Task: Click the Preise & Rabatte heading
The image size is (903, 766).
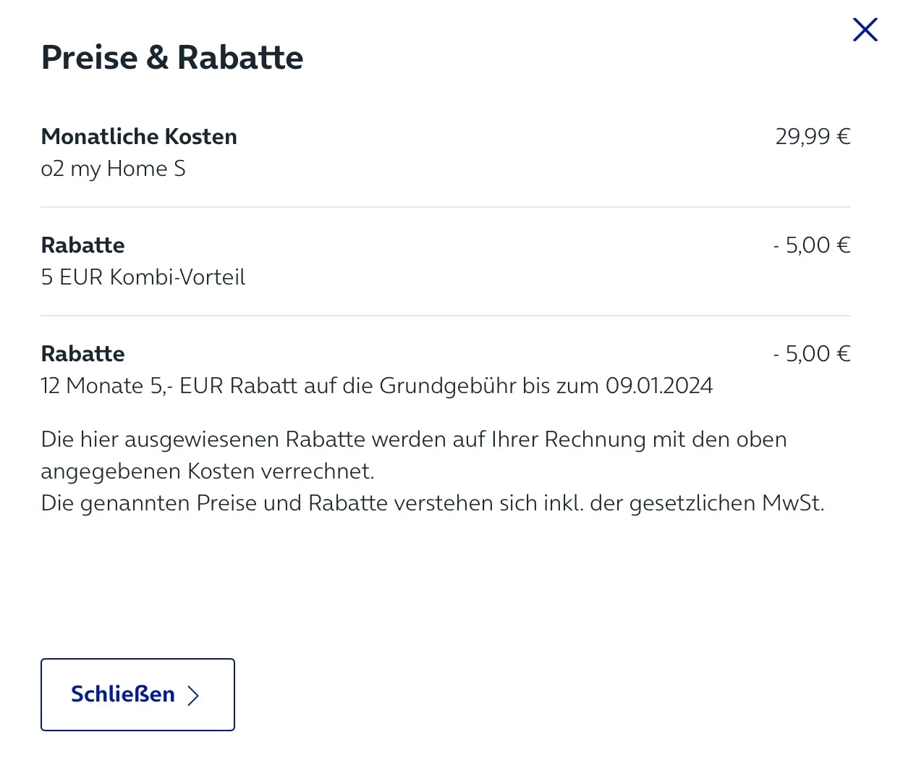Action: pyautogui.click(x=172, y=57)
